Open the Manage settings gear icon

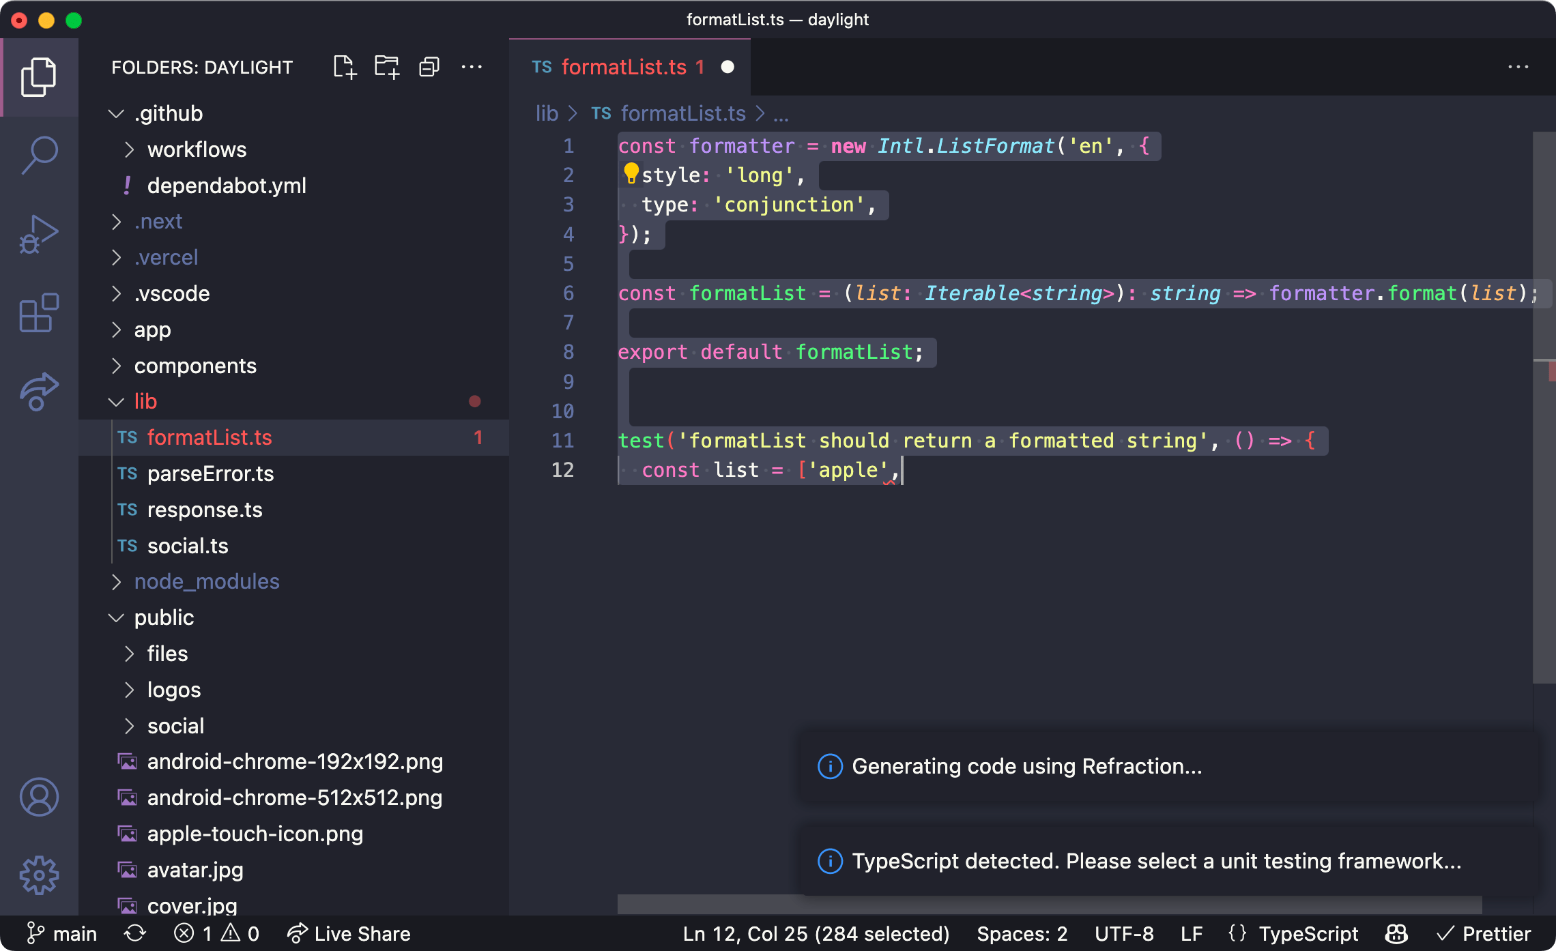coord(39,875)
